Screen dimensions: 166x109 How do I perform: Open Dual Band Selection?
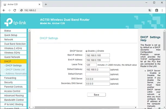pos(13,44)
